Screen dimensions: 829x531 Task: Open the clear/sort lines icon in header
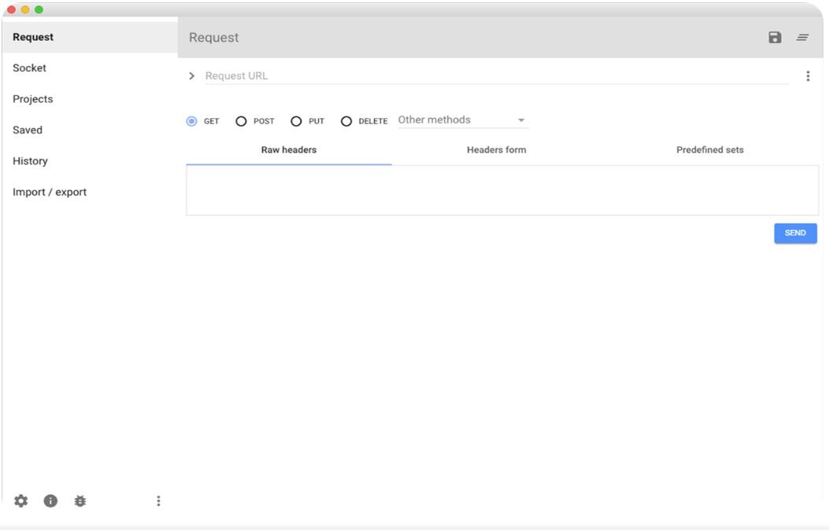tap(802, 38)
